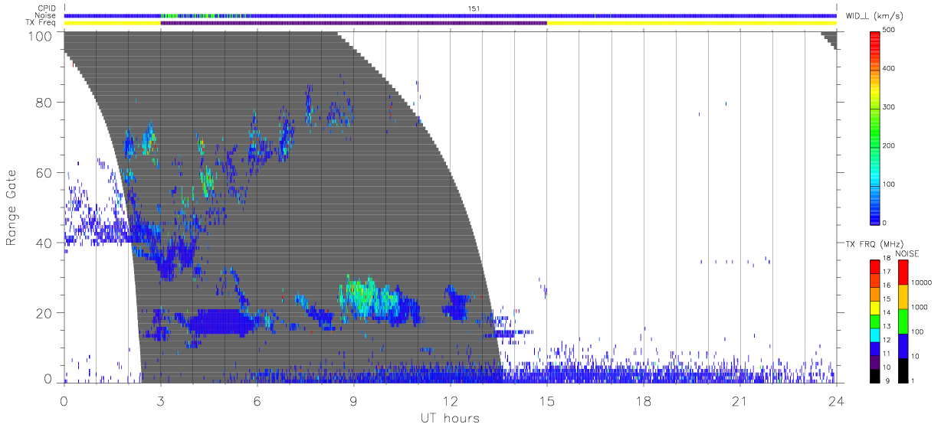Image resolution: width=941 pixels, height=434 pixels.
Task: Click the 400 label on width colorbar
Action: pyautogui.click(x=890, y=69)
